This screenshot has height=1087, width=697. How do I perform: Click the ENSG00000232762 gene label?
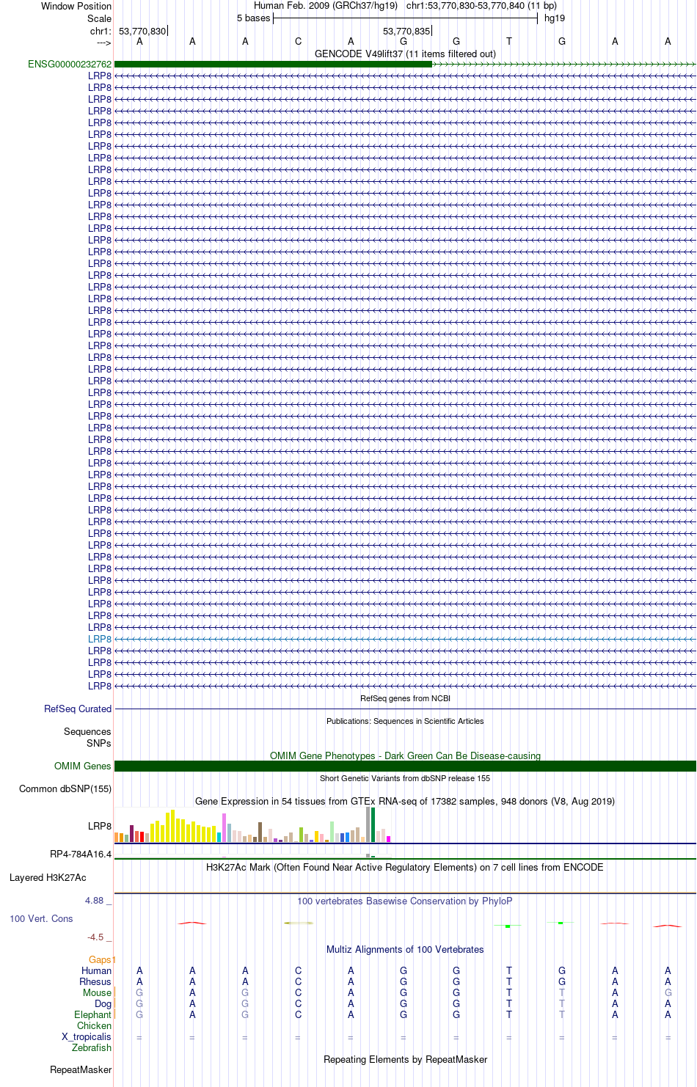point(70,65)
